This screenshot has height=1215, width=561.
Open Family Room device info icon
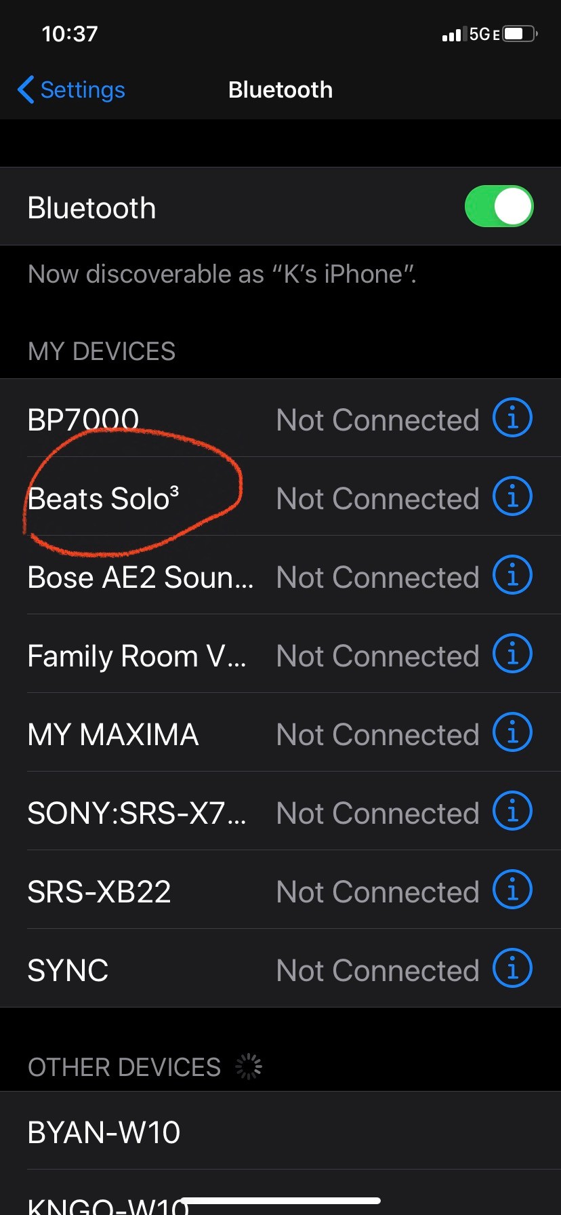point(512,654)
